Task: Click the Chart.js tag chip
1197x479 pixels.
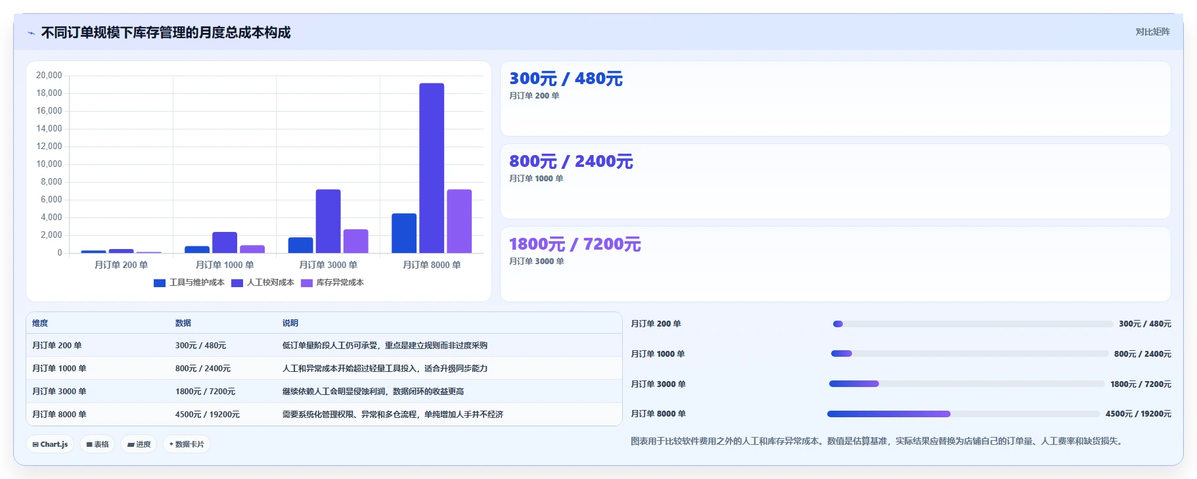Action: point(51,444)
